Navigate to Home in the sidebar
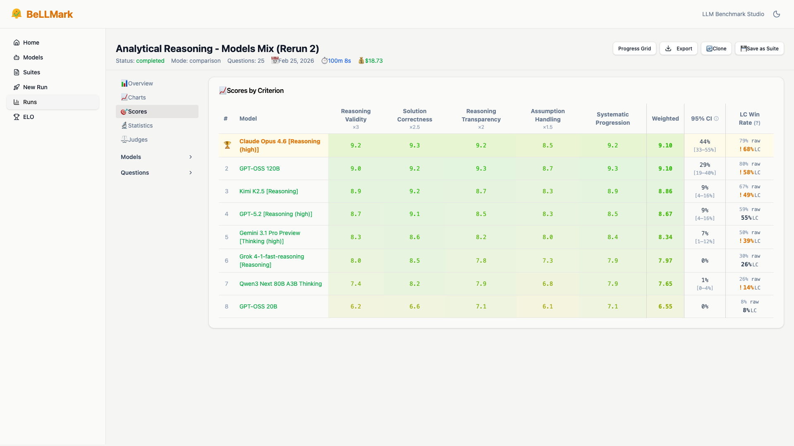794x446 pixels. [x=30, y=42]
